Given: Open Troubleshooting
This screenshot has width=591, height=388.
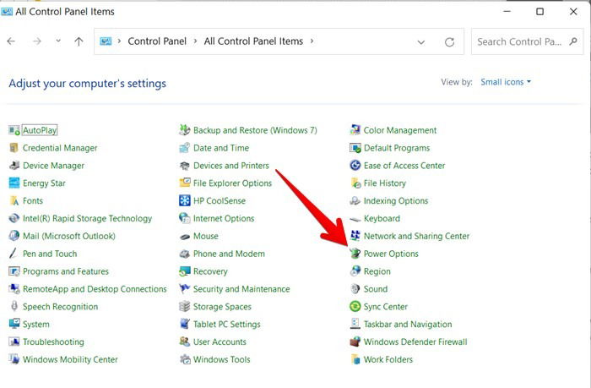Looking at the screenshot, I should pyautogui.click(x=53, y=342).
